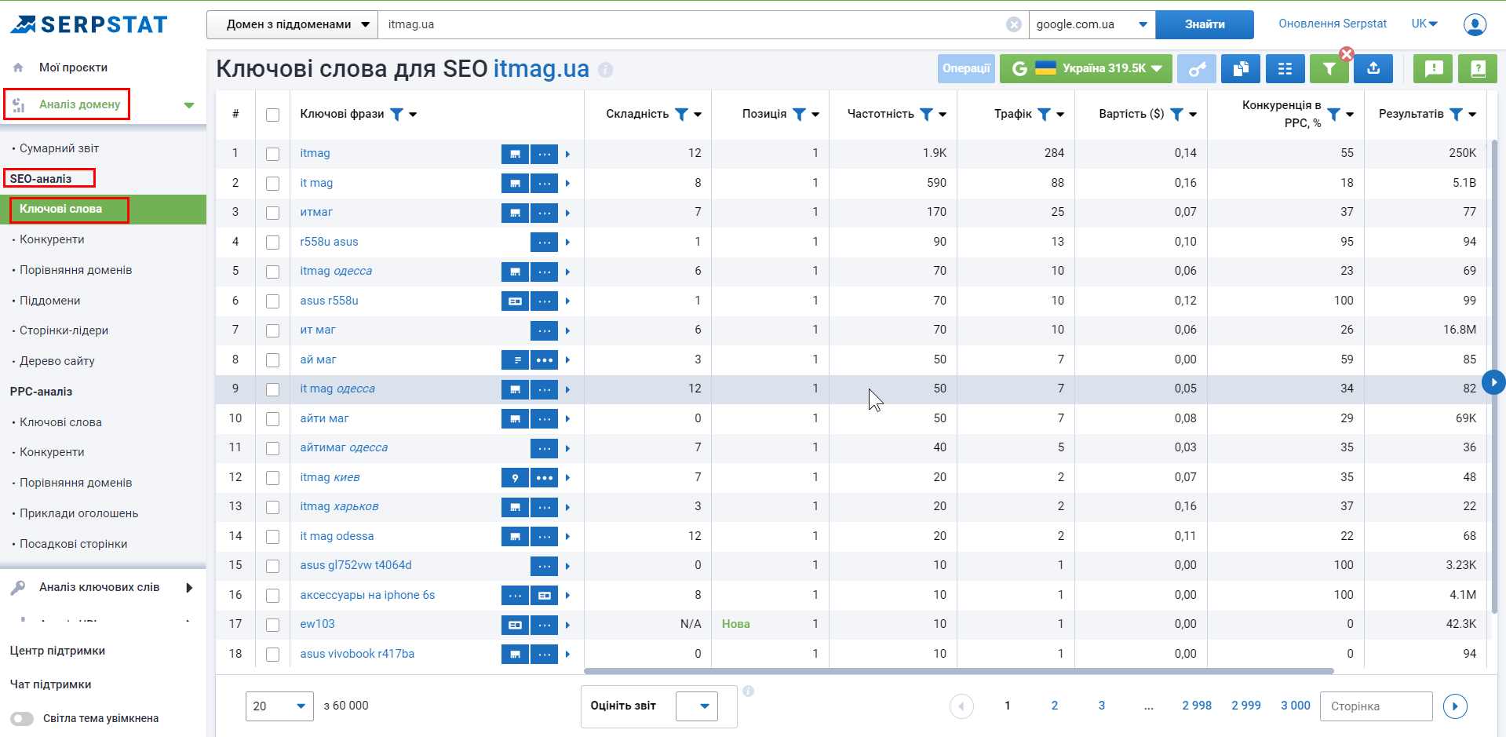Open the user profile avatar icon
This screenshot has width=1506, height=737.
click(x=1475, y=24)
